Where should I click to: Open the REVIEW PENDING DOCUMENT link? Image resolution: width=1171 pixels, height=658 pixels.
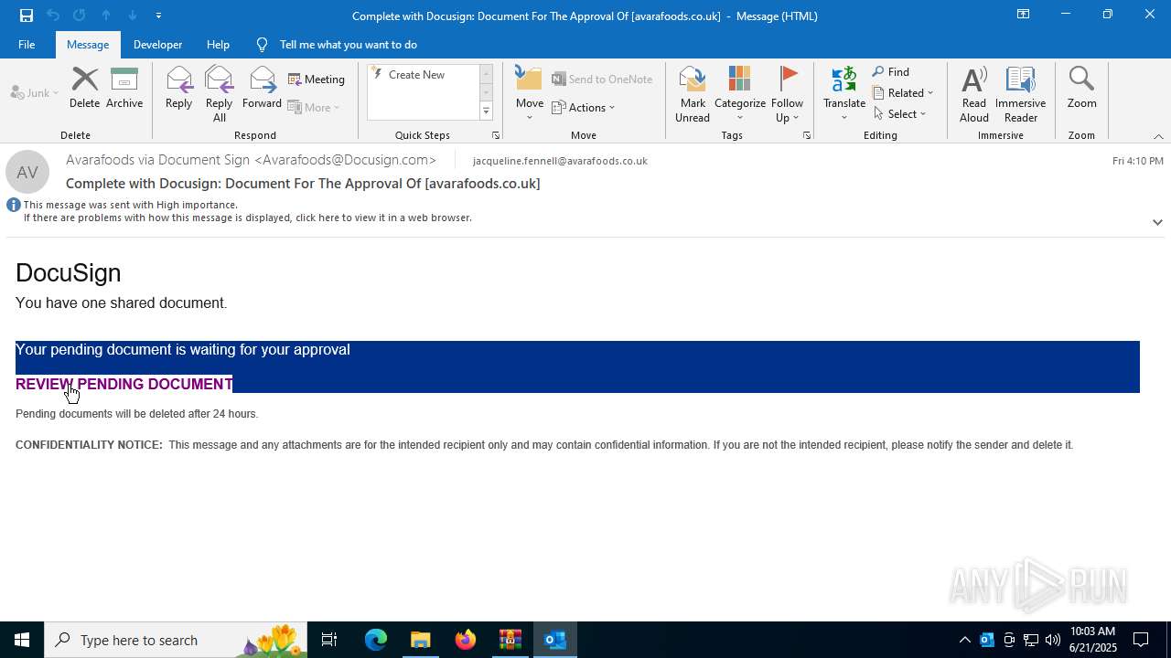124,384
